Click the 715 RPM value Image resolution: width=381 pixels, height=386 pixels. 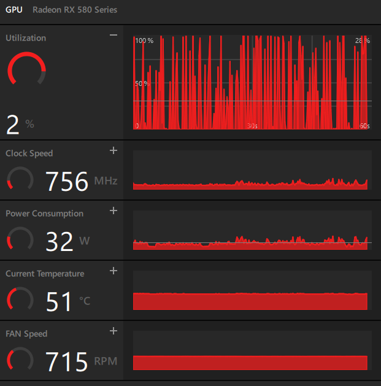tap(82, 361)
